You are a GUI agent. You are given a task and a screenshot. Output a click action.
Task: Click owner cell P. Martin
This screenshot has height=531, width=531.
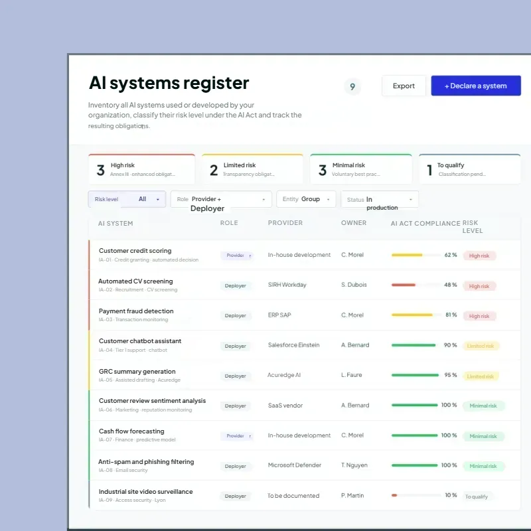tap(352, 495)
